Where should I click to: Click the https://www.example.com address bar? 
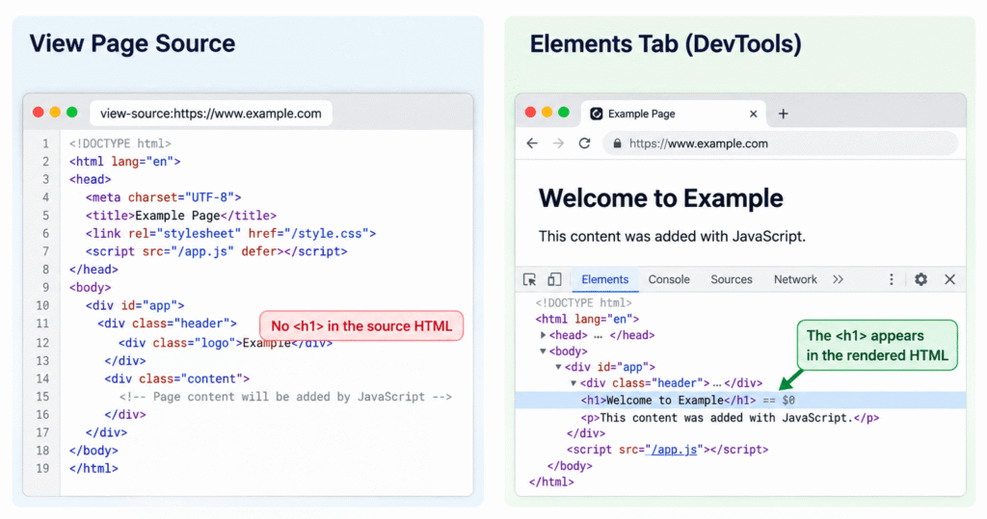tap(781, 143)
